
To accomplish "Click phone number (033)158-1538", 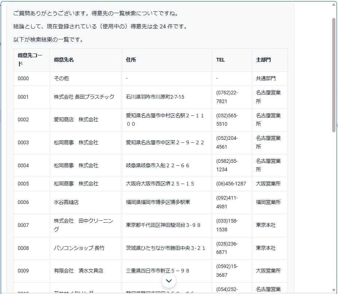I will click(232, 226).
